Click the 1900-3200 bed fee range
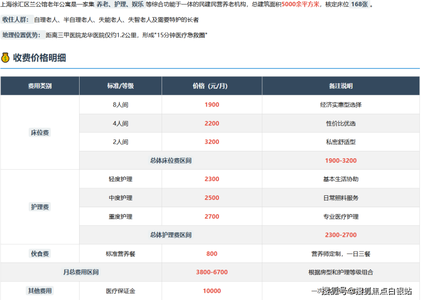The width and height of the screenshot is (421, 300). click(341, 161)
